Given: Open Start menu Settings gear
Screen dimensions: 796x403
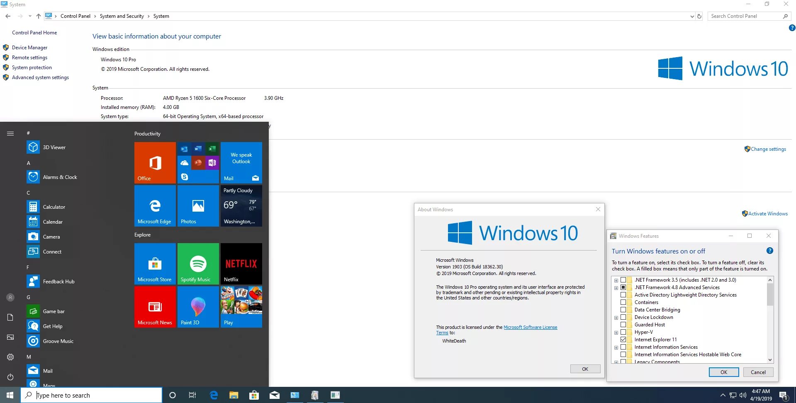Looking at the screenshot, I should 10,357.
